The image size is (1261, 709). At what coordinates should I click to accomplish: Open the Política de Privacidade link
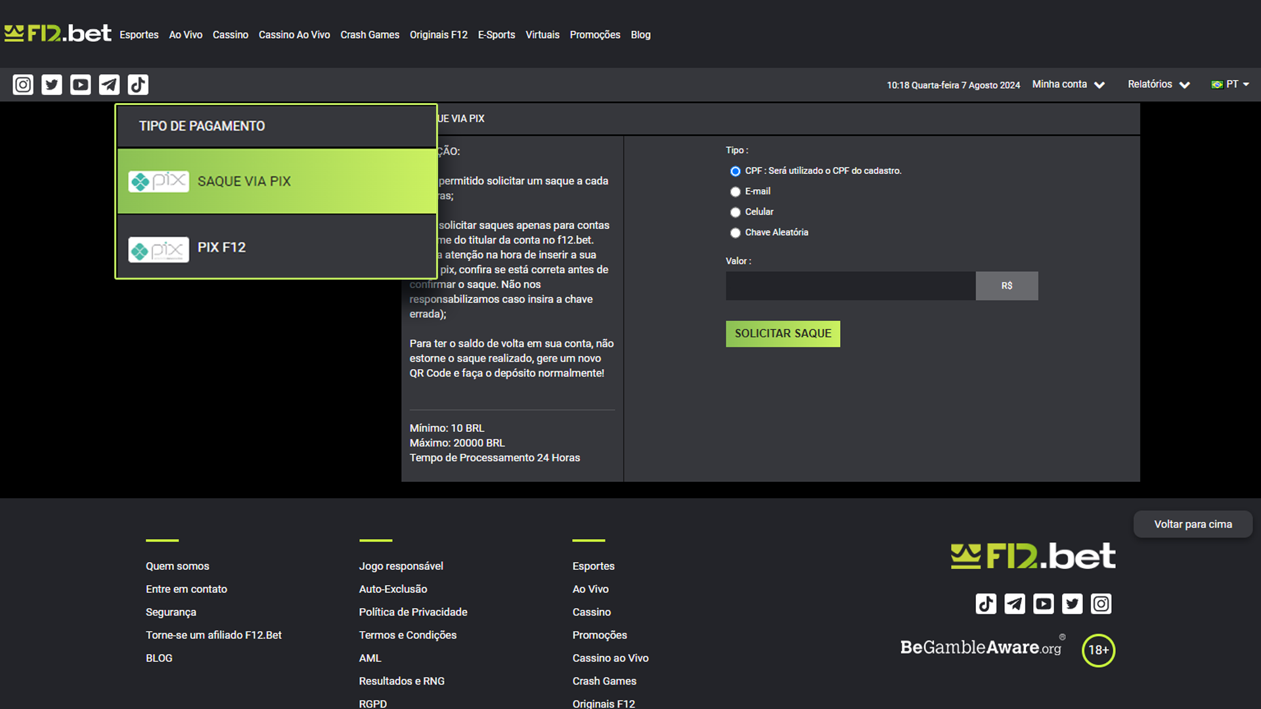pos(412,612)
